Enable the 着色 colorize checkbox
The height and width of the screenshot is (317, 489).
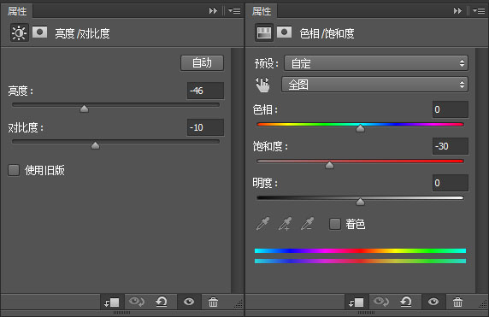335,224
